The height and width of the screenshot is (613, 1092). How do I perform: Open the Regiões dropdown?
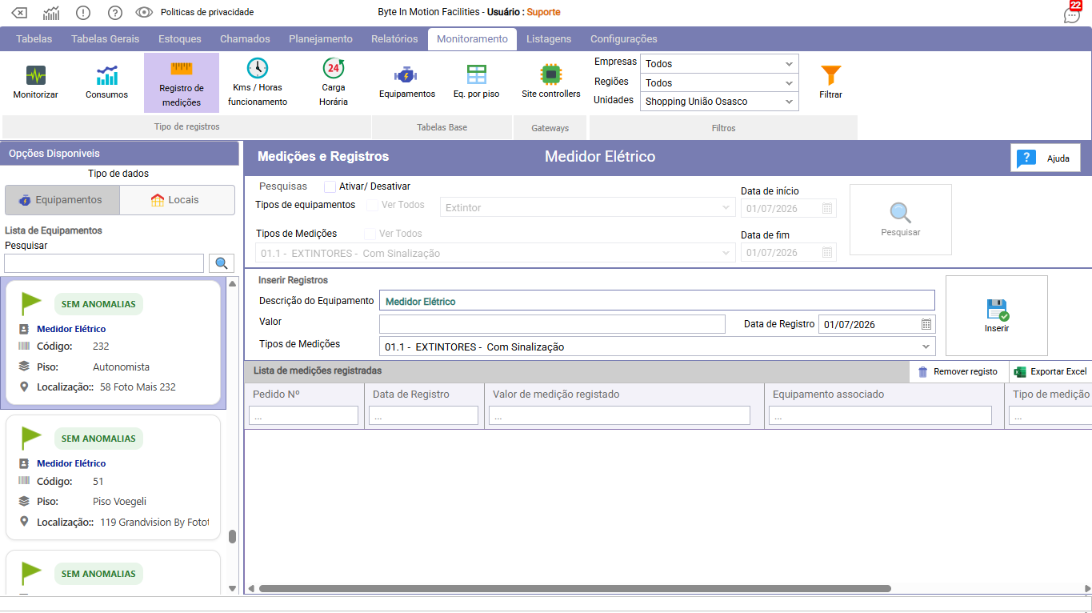[x=719, y=82]
